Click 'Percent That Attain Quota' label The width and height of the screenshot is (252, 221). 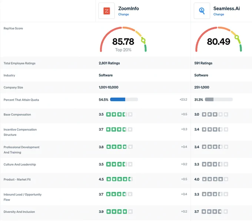pyautogui.click(x=21, y=100)
